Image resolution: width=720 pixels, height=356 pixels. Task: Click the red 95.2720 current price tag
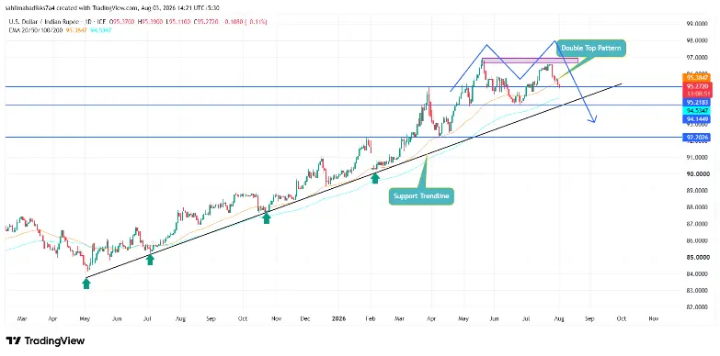click(x=698, y=86)
